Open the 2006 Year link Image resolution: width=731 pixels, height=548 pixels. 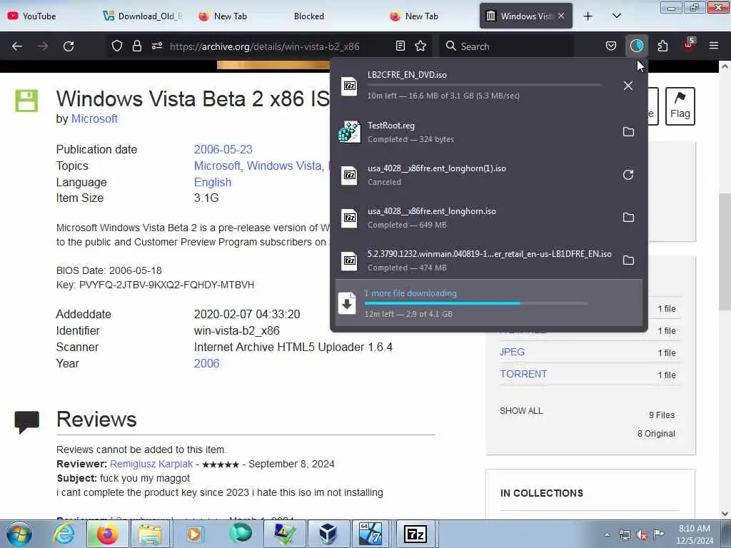pyautogui.click(x=206, y=363)
